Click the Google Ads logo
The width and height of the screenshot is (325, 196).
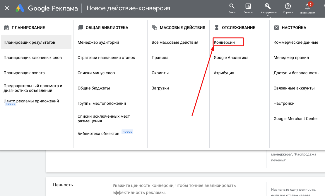(x=20, y=8)
